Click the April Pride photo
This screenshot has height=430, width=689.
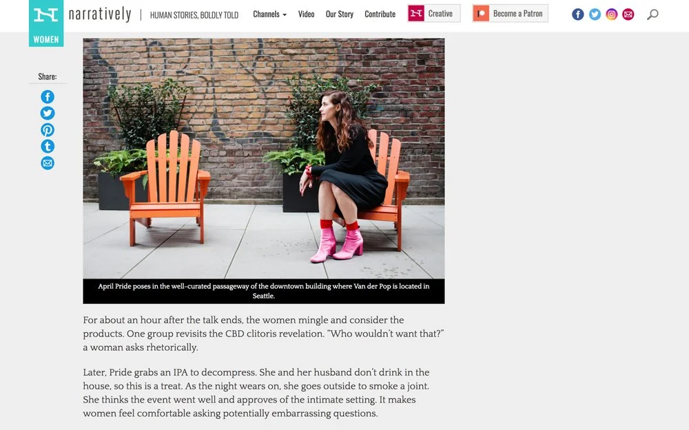coord(264,158)
